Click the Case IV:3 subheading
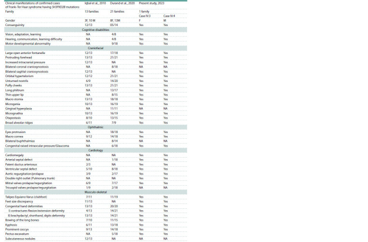 (x=144, y=16)
